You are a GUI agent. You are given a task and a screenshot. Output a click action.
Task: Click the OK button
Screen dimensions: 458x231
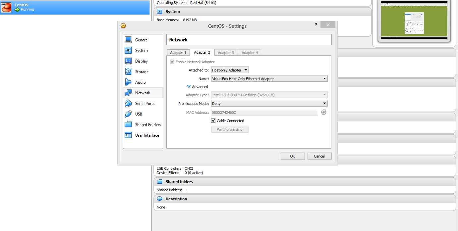tap(293, 156)
